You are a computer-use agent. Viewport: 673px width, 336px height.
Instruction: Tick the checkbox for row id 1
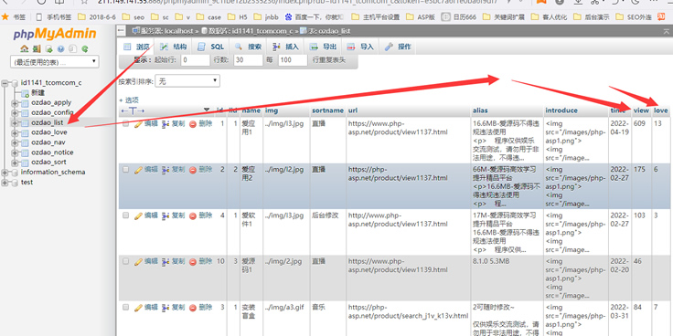[126, 123]
